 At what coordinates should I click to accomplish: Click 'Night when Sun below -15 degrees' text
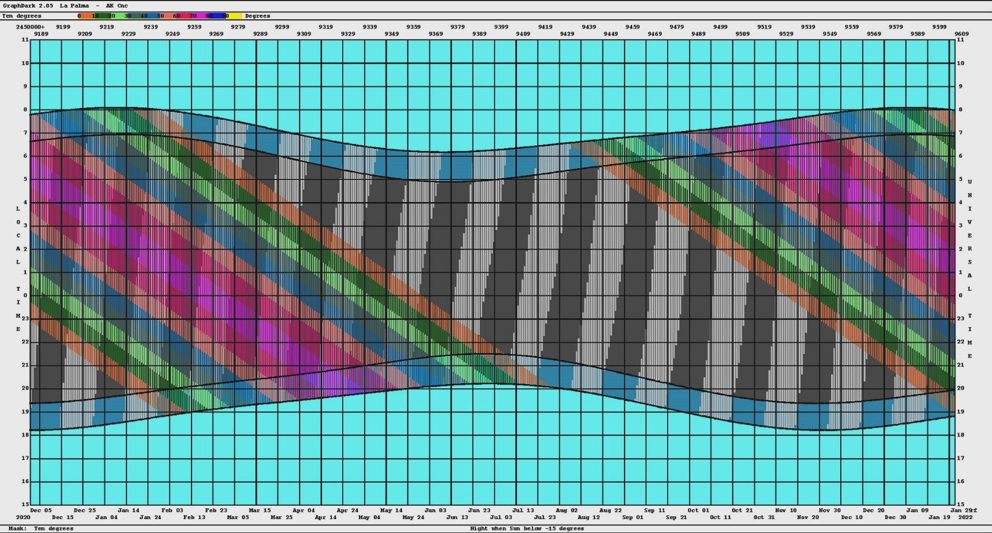coord(527,529)
